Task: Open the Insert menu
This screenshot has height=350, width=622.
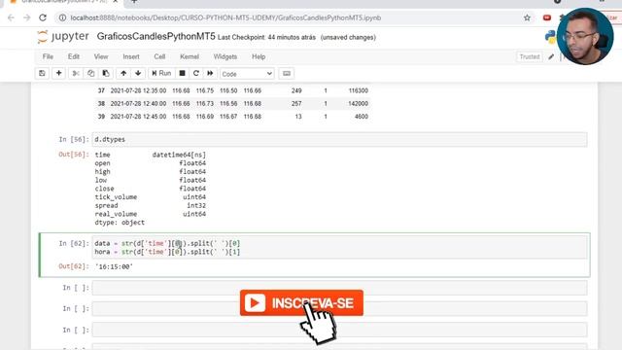Action: coord(131,56)
